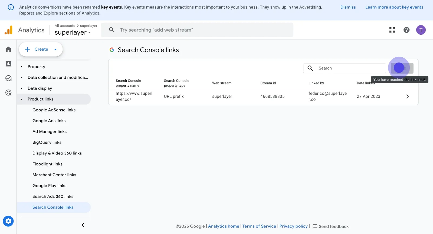
Task: Click the Web stream column header
Action: [x=222, y=83]
